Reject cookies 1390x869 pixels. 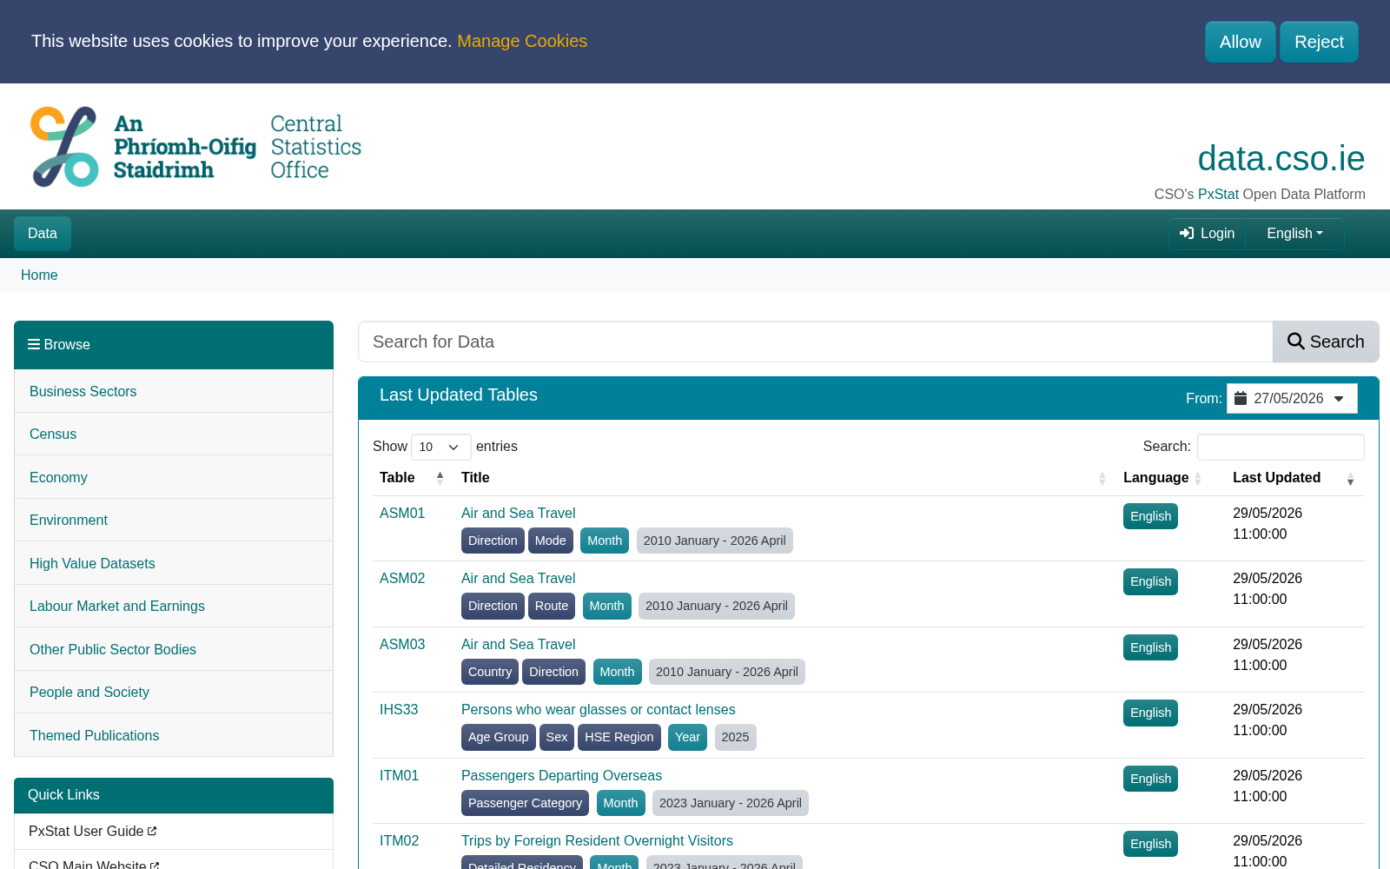pyautogui.click(x=1319, y=42)
